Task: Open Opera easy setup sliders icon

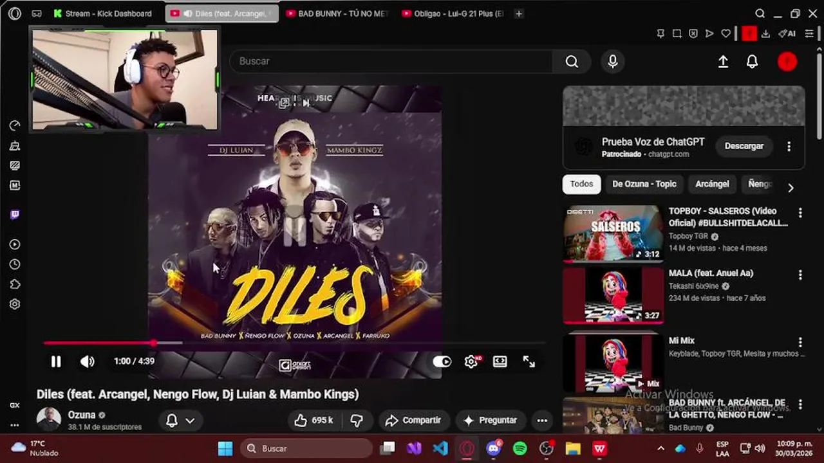Action: [x=810, y=33]
